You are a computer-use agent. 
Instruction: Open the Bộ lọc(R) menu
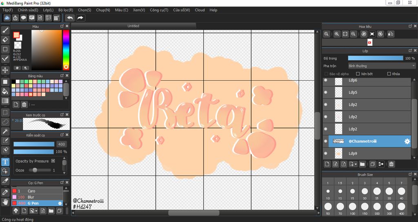[66, 10]
